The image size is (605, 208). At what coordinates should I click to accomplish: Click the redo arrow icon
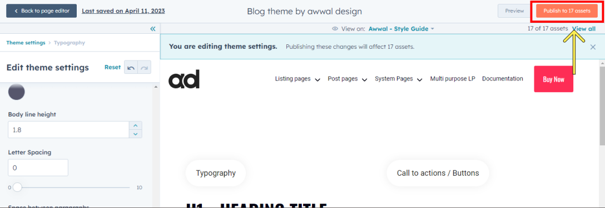145,68
